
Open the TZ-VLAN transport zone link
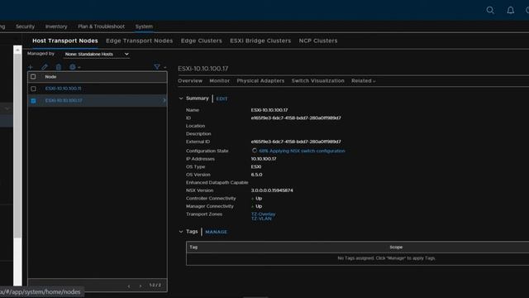pyautogui.click(x=261, y=219)
